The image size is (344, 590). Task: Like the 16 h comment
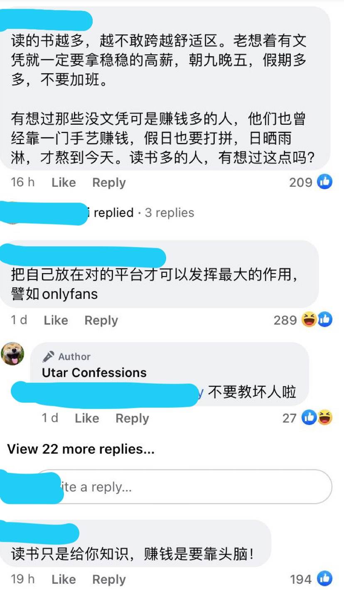pos(64,182)
